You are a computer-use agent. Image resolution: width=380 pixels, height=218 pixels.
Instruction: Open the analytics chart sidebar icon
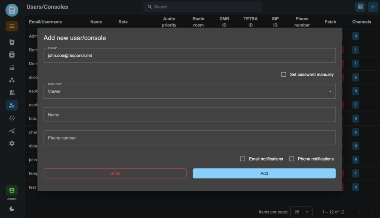coord(12,131)
